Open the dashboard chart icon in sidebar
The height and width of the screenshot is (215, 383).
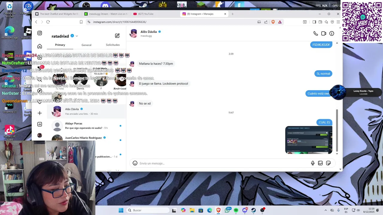pyautogui.click(x=39, y=124)
